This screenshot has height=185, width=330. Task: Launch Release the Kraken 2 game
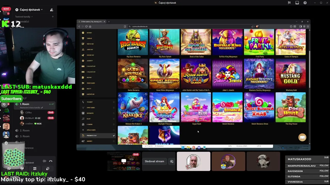(133, 107)
